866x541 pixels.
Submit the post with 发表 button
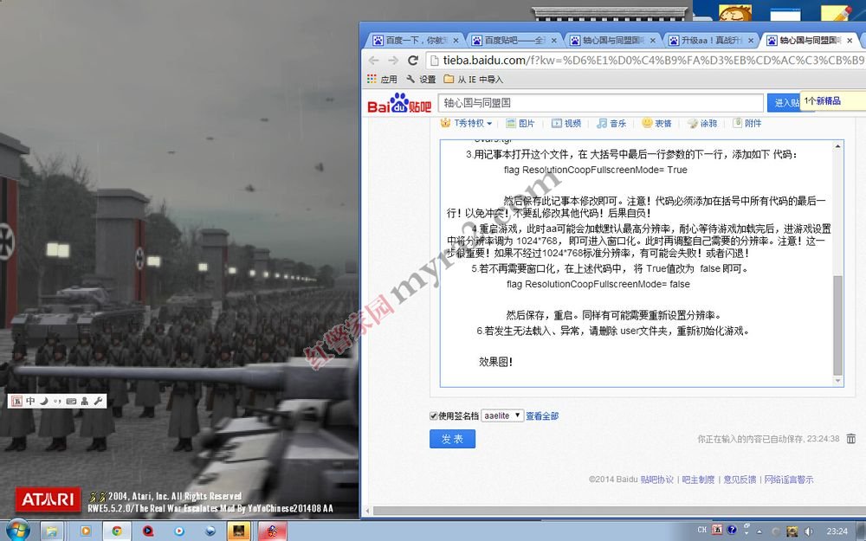[x=452, y=439]
